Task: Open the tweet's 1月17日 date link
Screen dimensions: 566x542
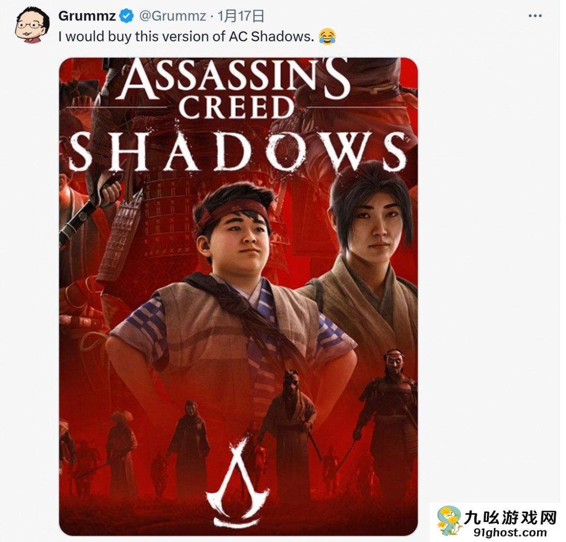Action: point(241,16)
